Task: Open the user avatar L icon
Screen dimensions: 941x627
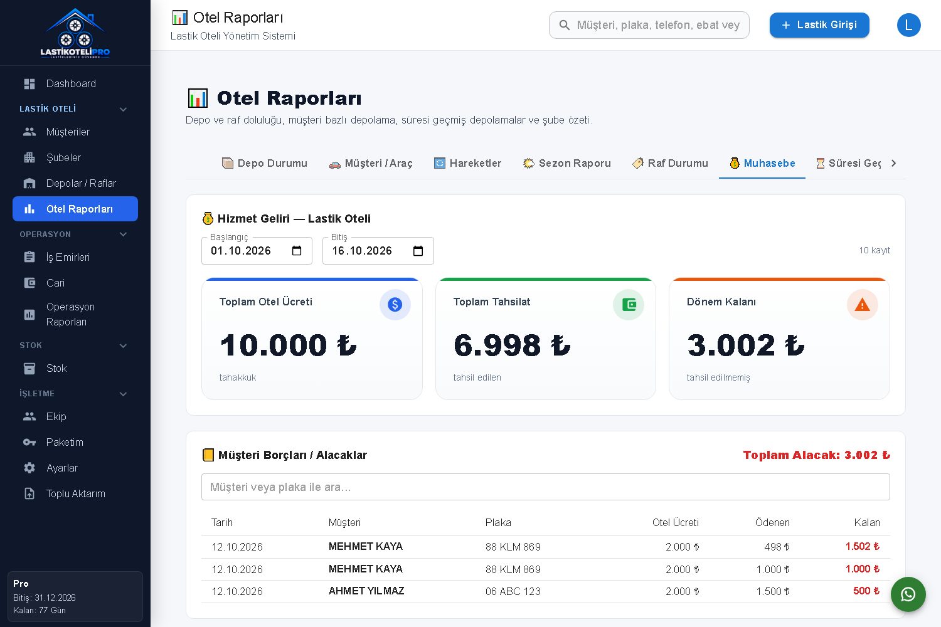Action: point(908,25)
